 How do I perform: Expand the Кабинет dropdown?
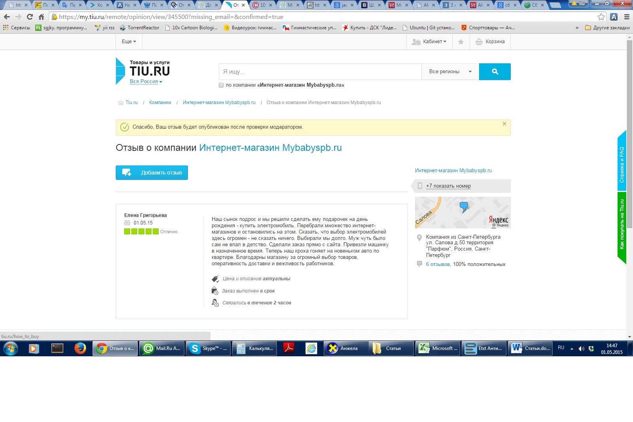(429, 42)
